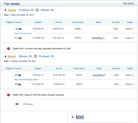Viewport: 138px width, 123px height.
Task: Collapse the Return section triangle
Action: coord(5,56)
